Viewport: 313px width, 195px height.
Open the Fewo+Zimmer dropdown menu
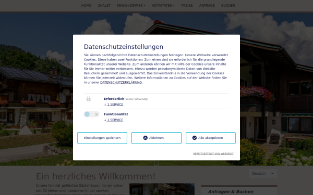click(x=131, y=6)
